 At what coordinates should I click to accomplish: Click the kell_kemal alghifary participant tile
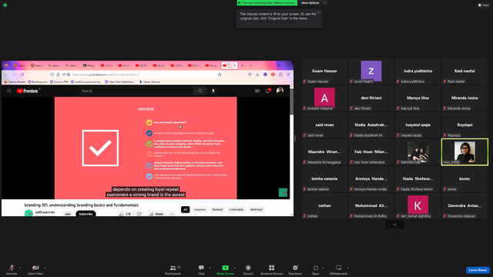click(418, 206)
